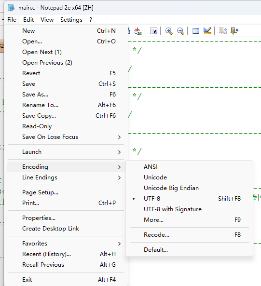Expand the Launch submenu
Viewport: 261px width, 286px height.
coord(66,152)
